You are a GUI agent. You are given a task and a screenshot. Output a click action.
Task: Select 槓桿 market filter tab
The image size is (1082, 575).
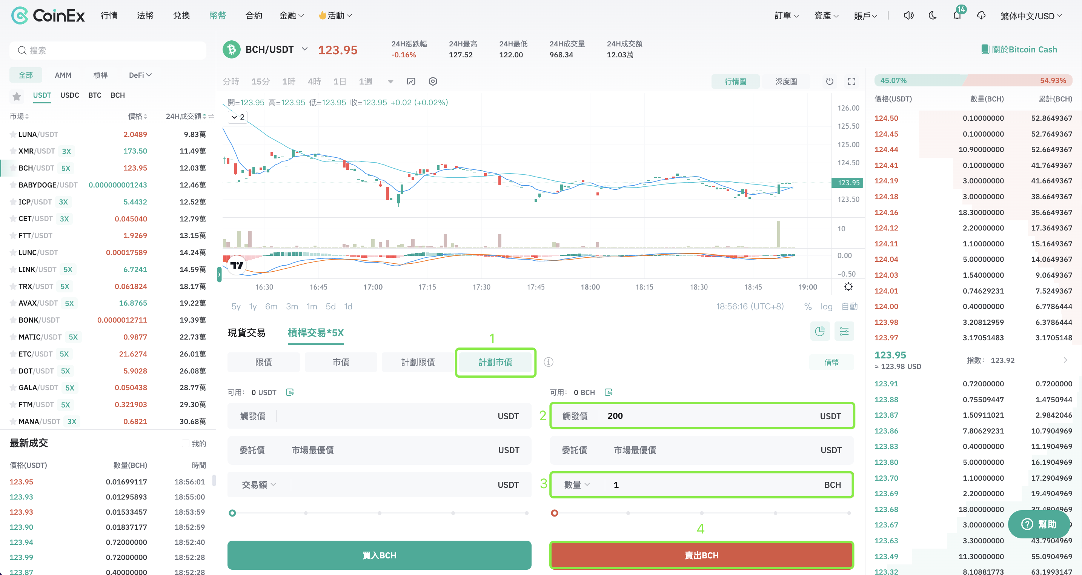[100, 75]
